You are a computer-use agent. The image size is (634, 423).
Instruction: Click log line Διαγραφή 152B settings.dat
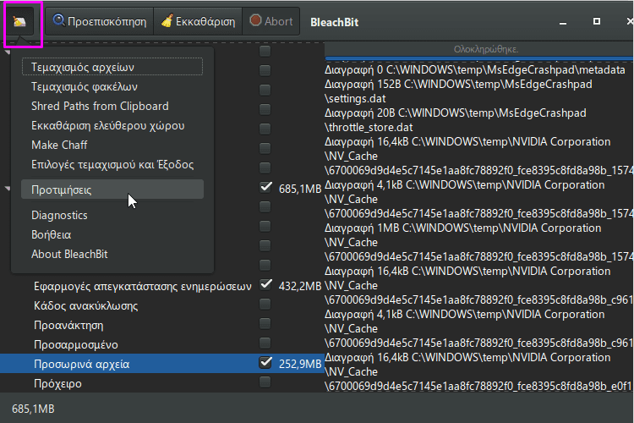[x=458, y=91]
